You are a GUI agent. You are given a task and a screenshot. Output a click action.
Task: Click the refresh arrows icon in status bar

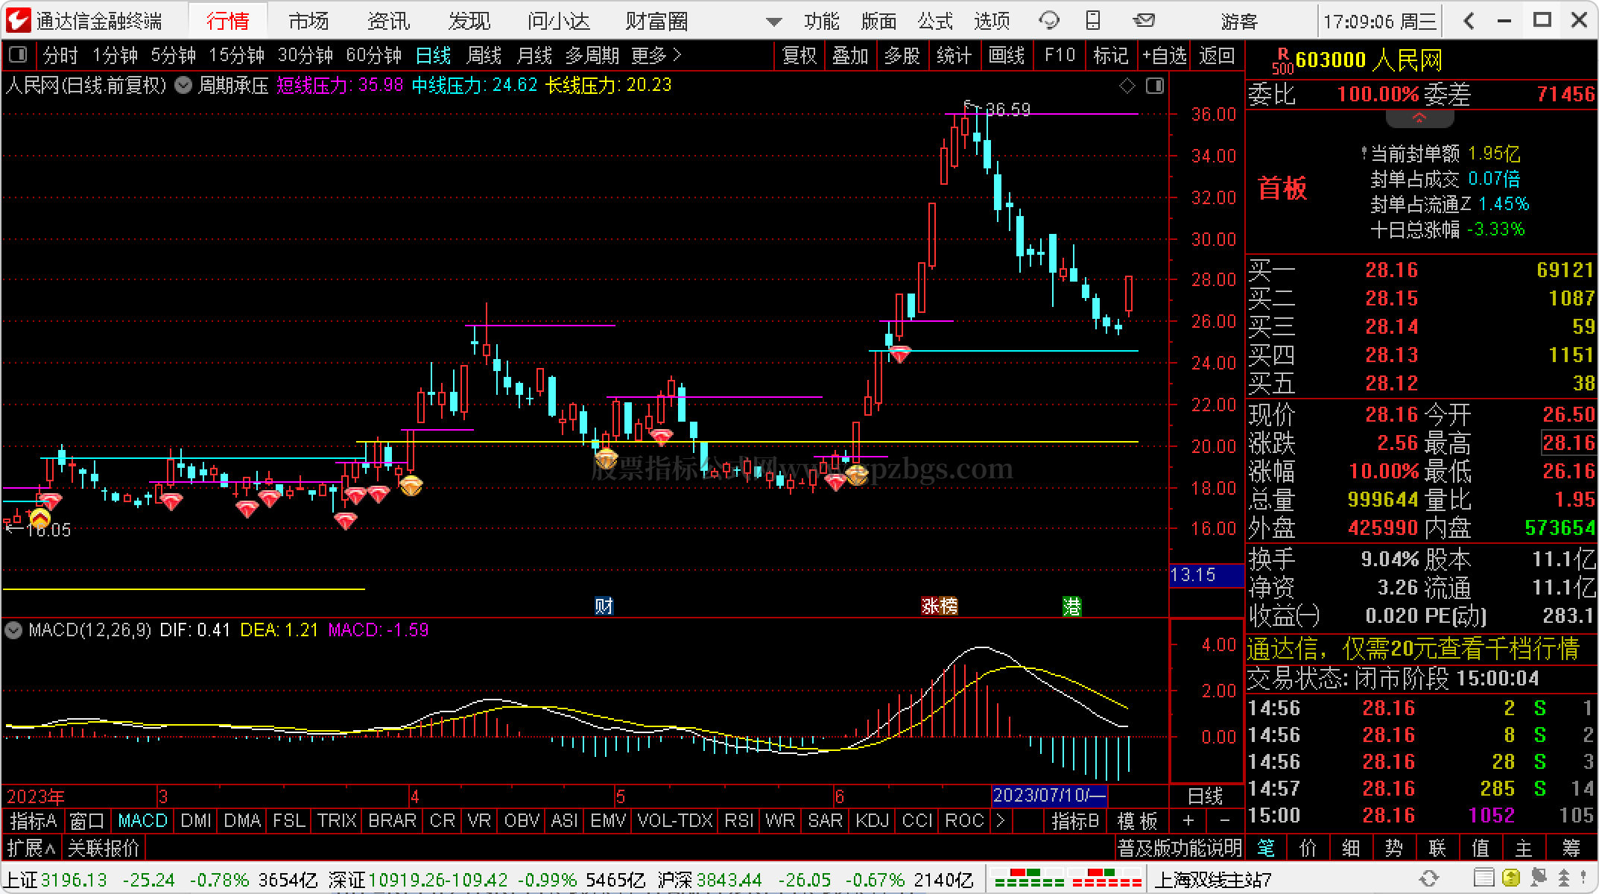click(x=1428, y=879)
